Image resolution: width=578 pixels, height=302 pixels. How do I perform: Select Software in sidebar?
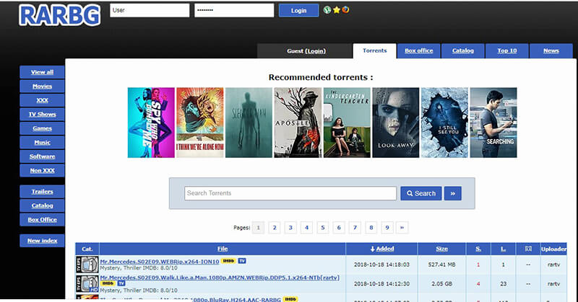coord(42,156)
